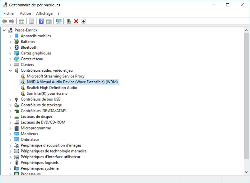Open the Affichage menu
This screenshot has height=183, width=250.
coord(44,13)
